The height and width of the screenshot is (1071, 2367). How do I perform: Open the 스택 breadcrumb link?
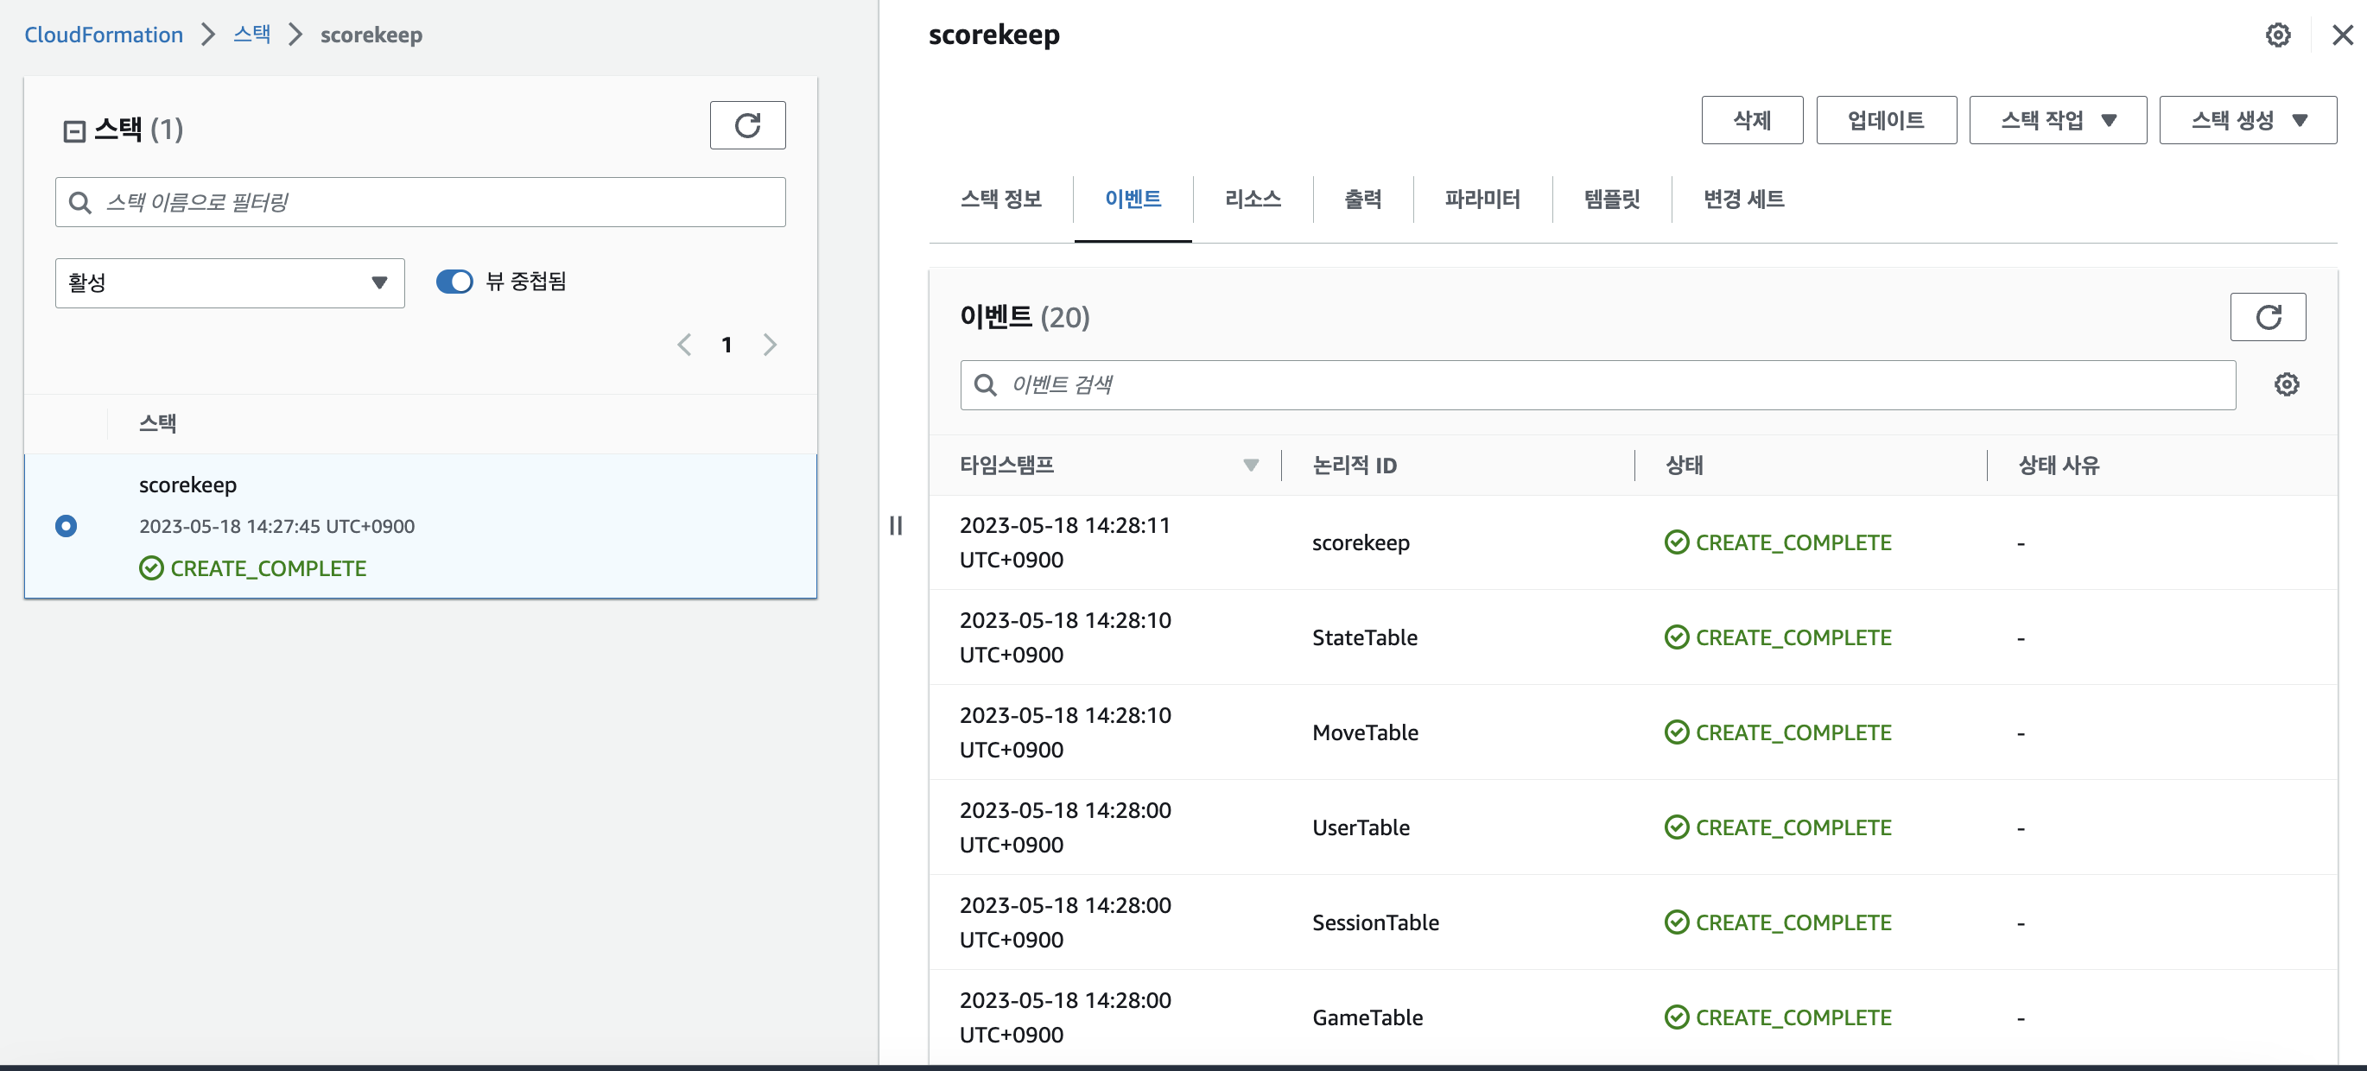(x=251, y=35)
